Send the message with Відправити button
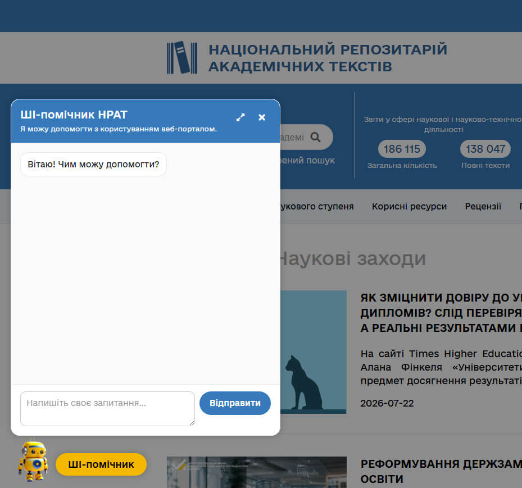Image resolution: width=522 pixels, height=488 pixels. [235, 403]
